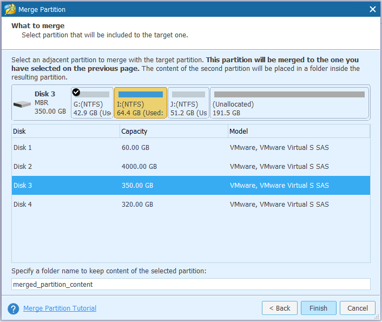Click the Model column header
The height and width of the screenshot is (322, 382).
tap(299, 131)
